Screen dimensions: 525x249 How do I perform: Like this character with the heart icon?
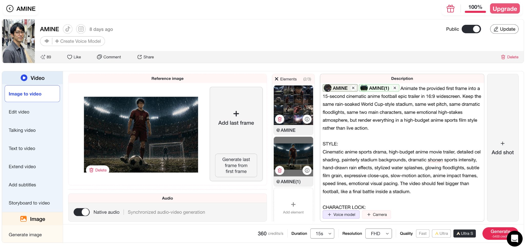(74, 57)
